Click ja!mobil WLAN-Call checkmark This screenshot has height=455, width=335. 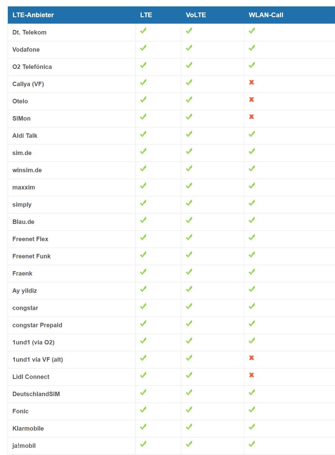coord(252,444)
